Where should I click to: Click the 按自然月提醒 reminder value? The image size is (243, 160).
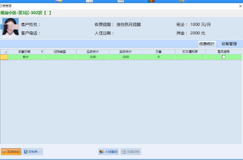129,24
